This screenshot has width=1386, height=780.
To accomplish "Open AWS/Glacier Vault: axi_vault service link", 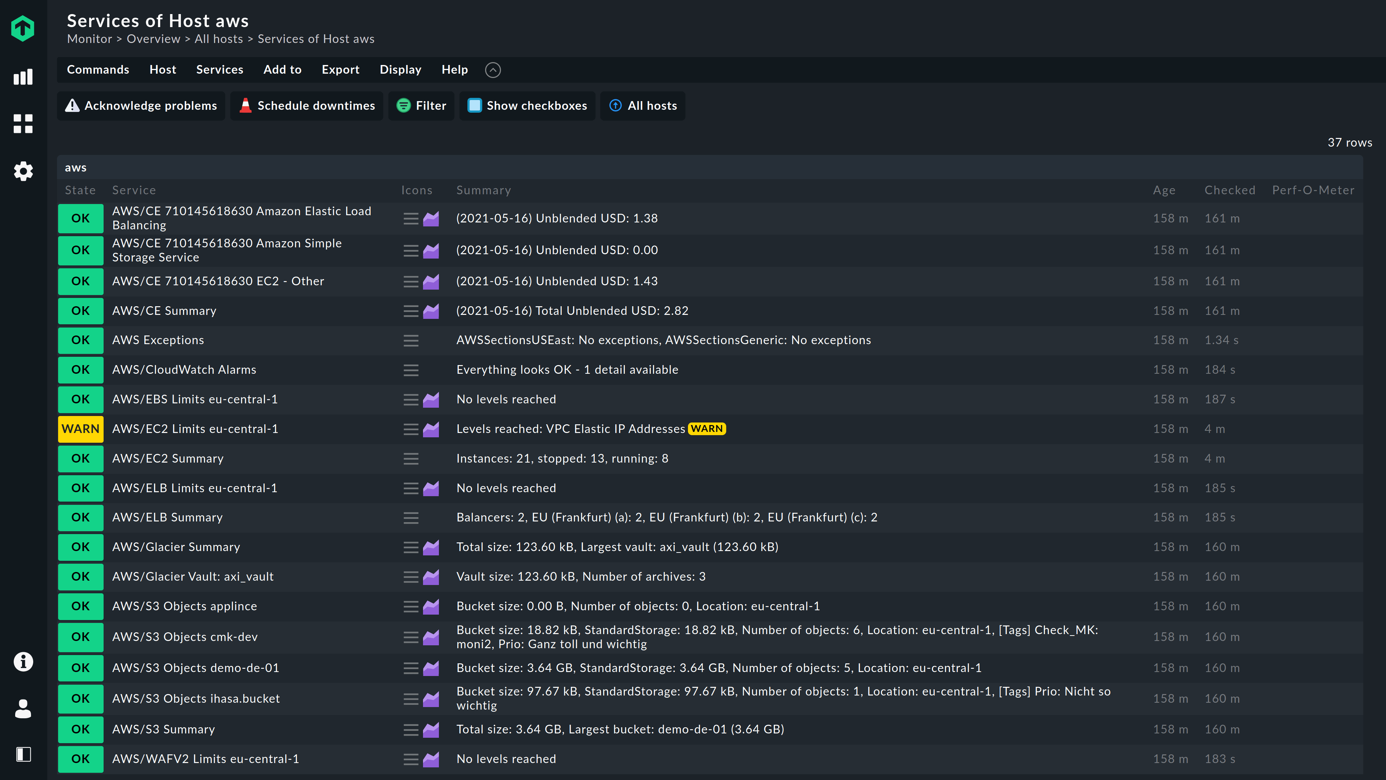I will 193,577.
